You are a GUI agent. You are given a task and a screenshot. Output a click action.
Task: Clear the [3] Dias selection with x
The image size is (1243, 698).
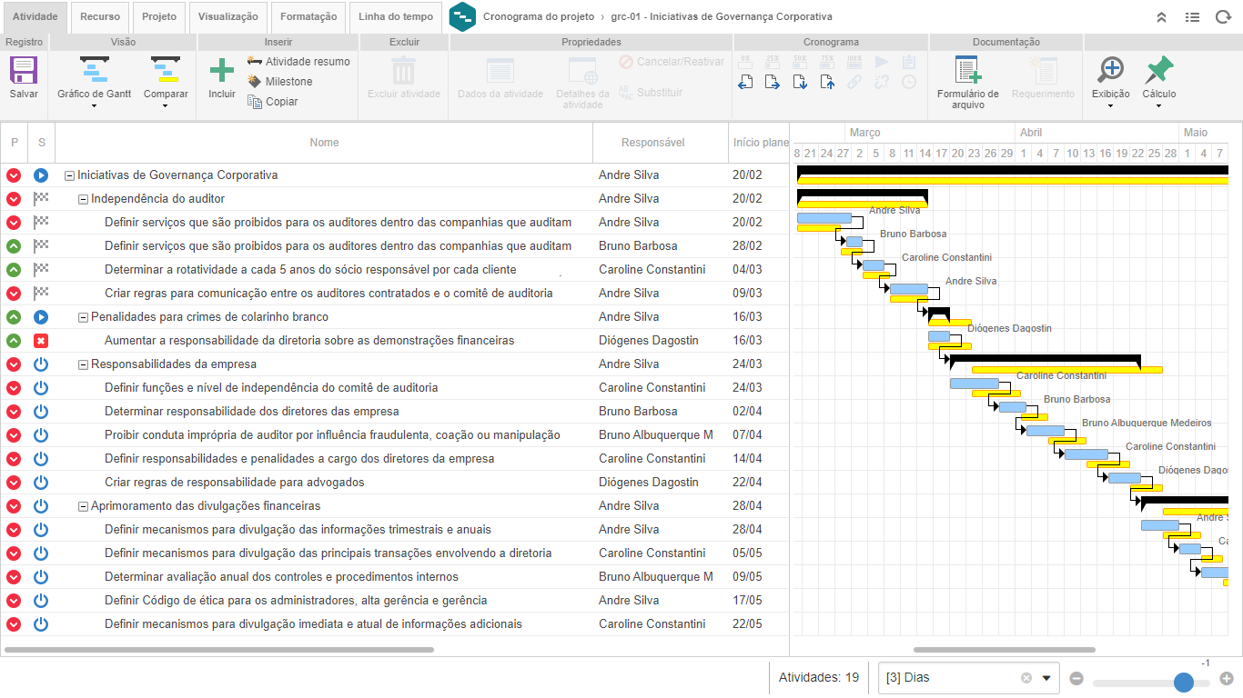(x=1026, y=678)
